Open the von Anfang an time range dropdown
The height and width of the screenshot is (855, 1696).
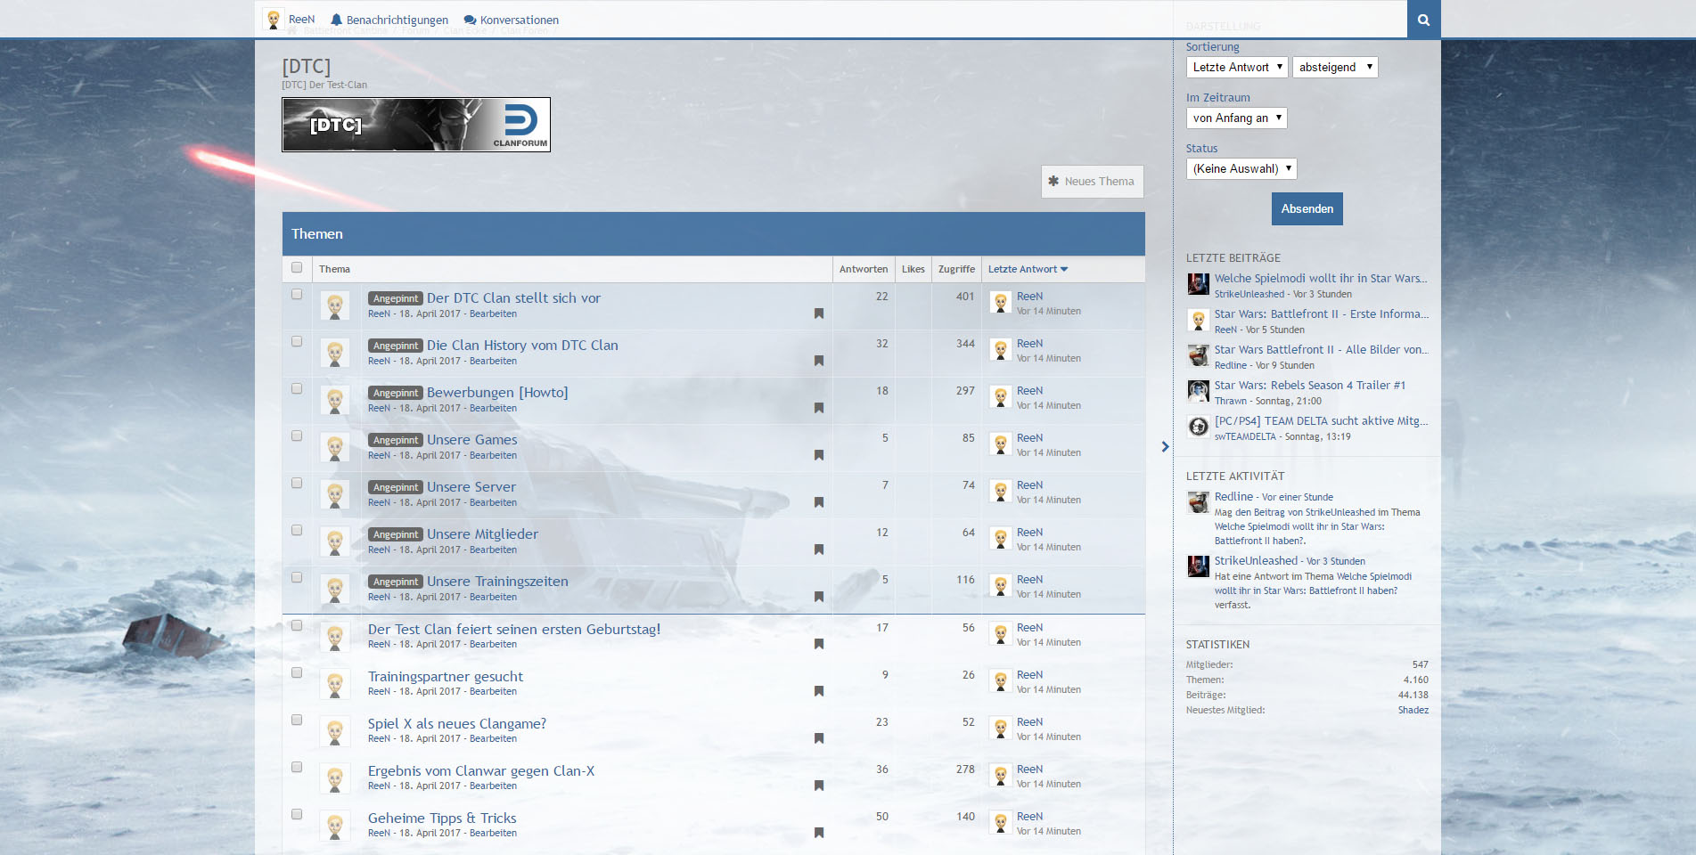pyautogui.click(x=1236, y=118)
